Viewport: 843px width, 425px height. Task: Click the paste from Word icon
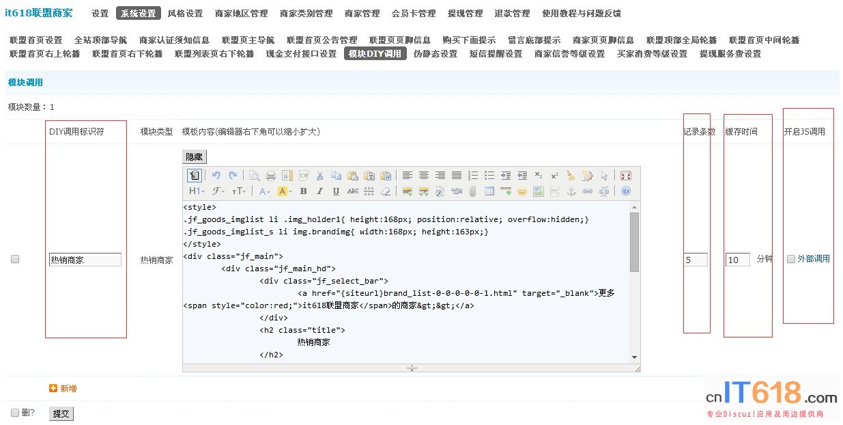point(386,175)
